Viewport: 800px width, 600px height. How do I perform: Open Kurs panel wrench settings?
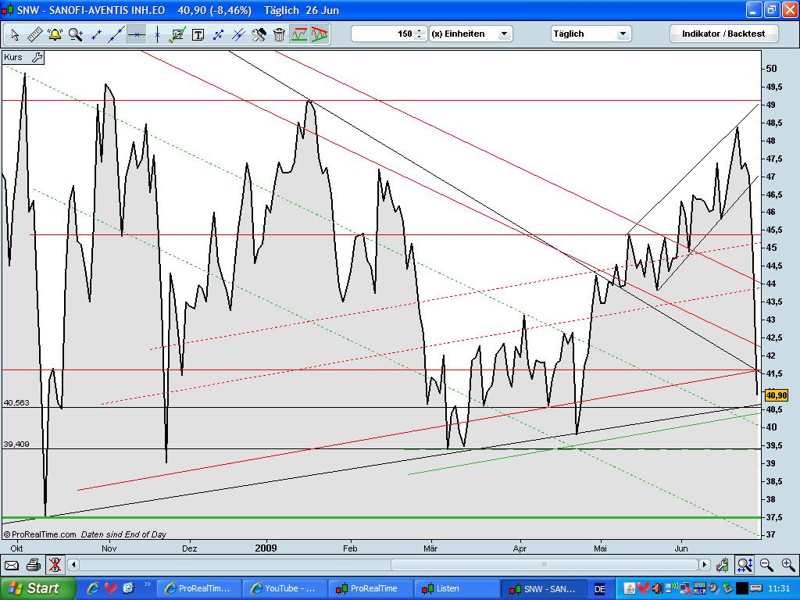click(x=37, y=57)
